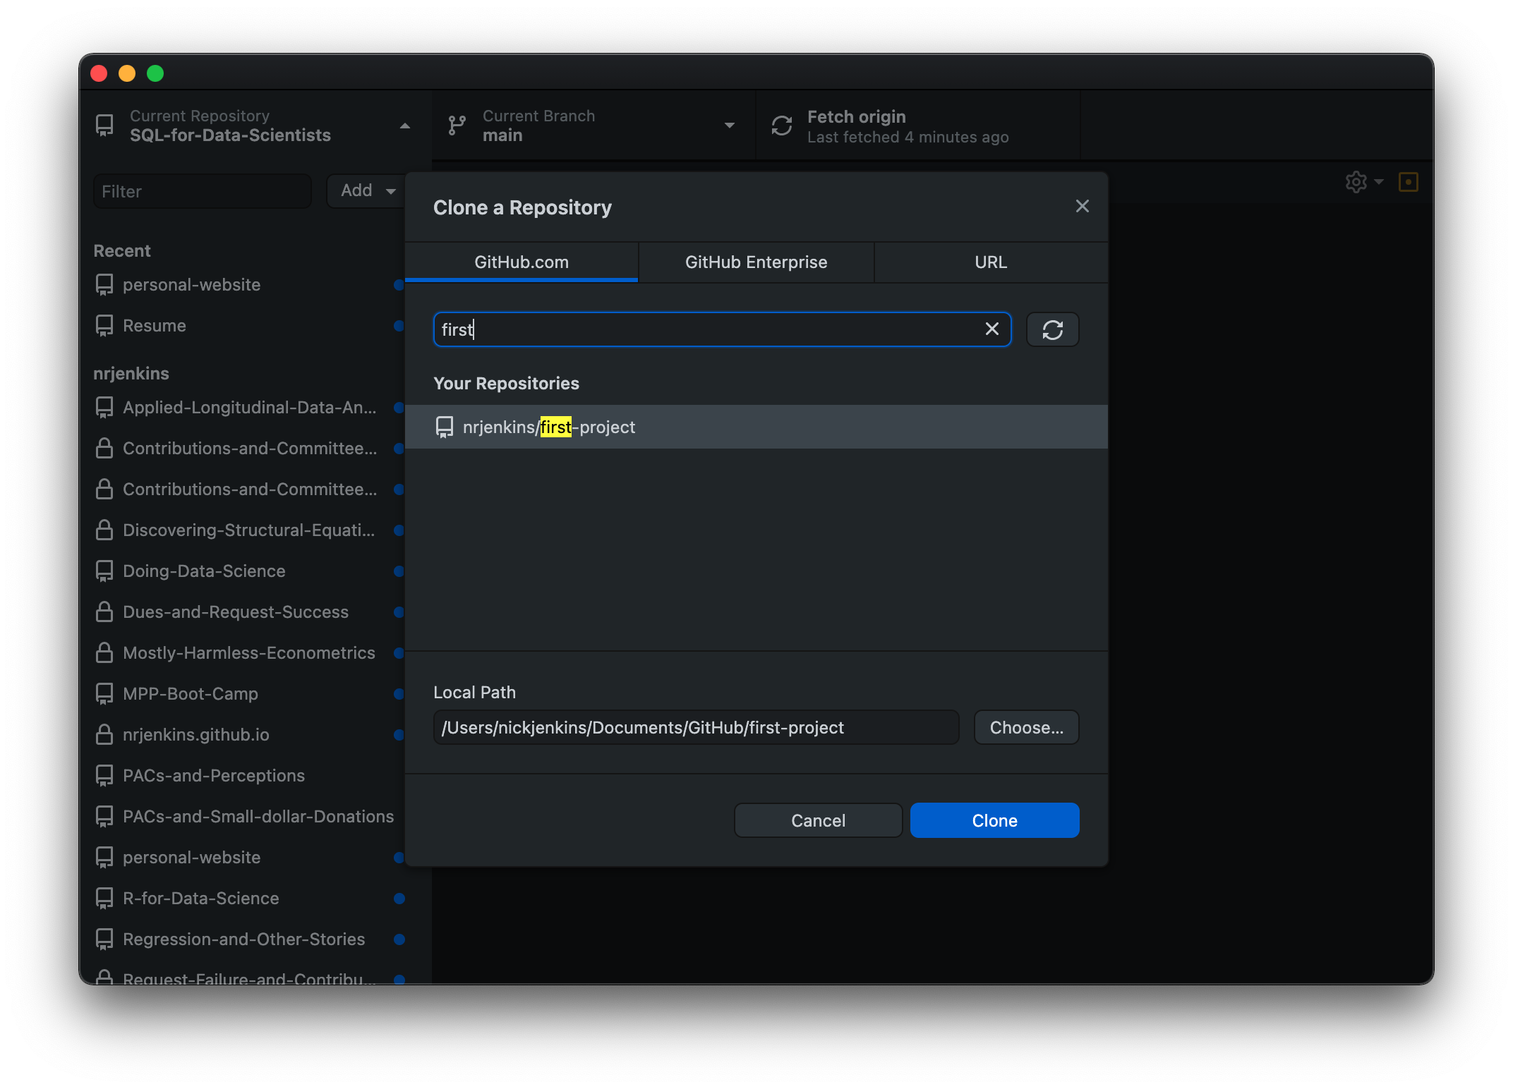The height and width of the screenshot is (1089, 1513).
Task: Switch to the GitHub.com tab
Action: click(522, 262)
